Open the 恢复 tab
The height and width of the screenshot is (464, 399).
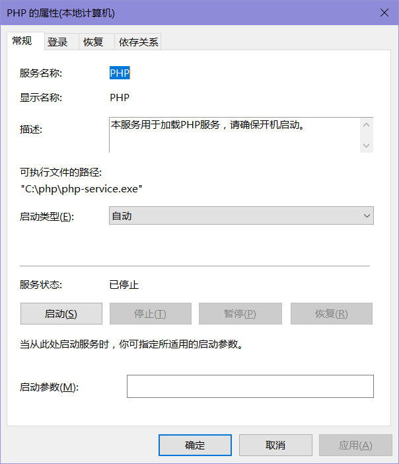93,42
